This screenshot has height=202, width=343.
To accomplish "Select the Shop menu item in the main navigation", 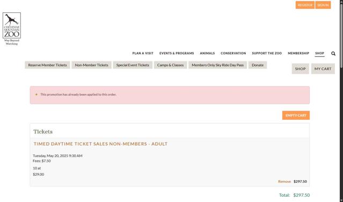I will tap(319, 53).
